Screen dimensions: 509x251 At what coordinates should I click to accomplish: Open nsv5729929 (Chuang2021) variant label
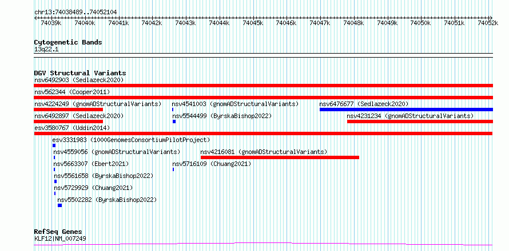[x=93, y=188]
